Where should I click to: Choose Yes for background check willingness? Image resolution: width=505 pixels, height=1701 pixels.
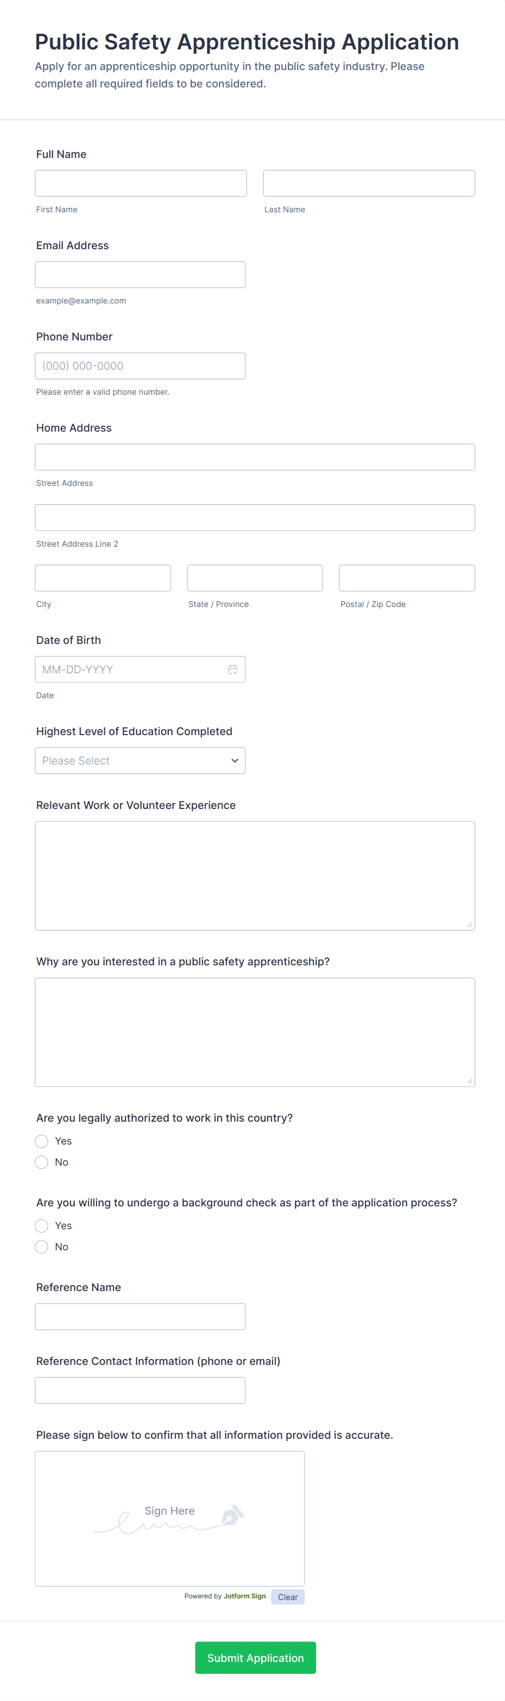(42, 1225)
